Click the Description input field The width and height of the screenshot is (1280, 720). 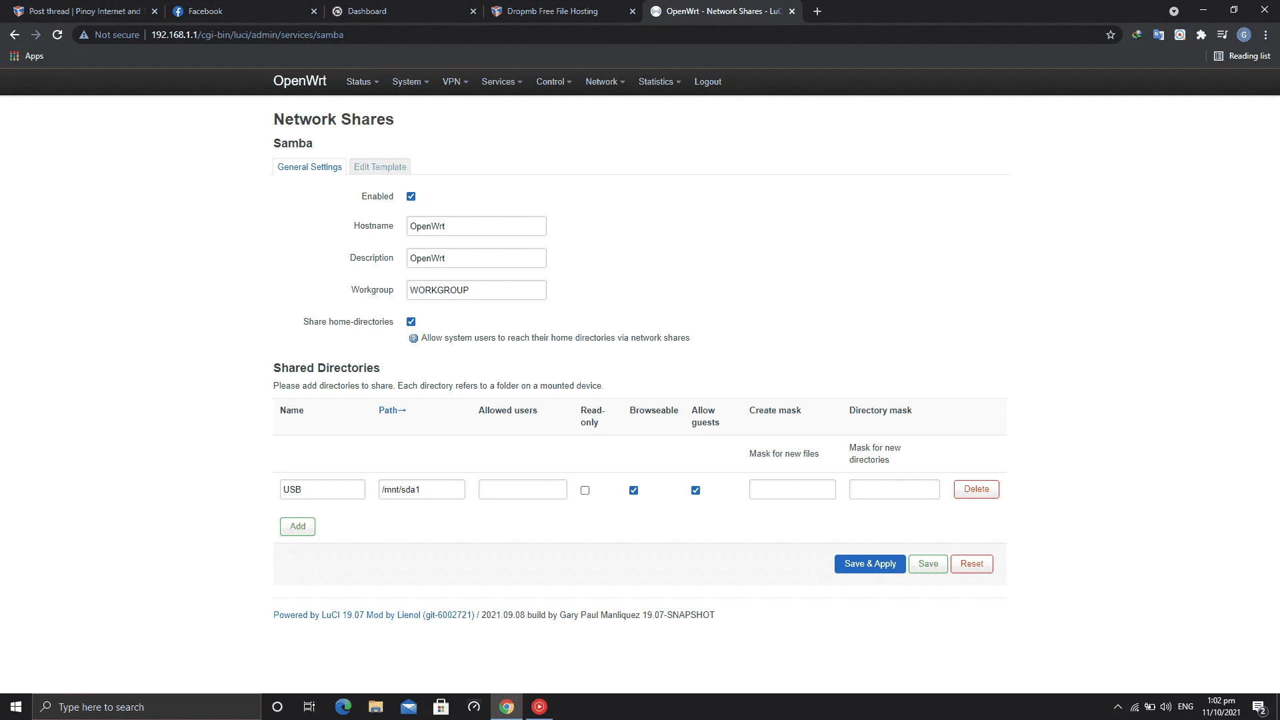click(x=477, y=258)
